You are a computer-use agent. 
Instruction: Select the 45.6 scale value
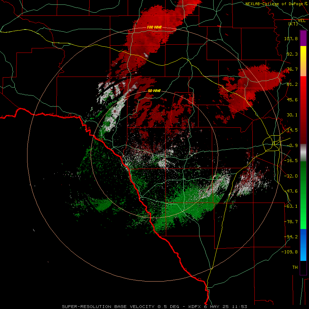pos(292,100)
